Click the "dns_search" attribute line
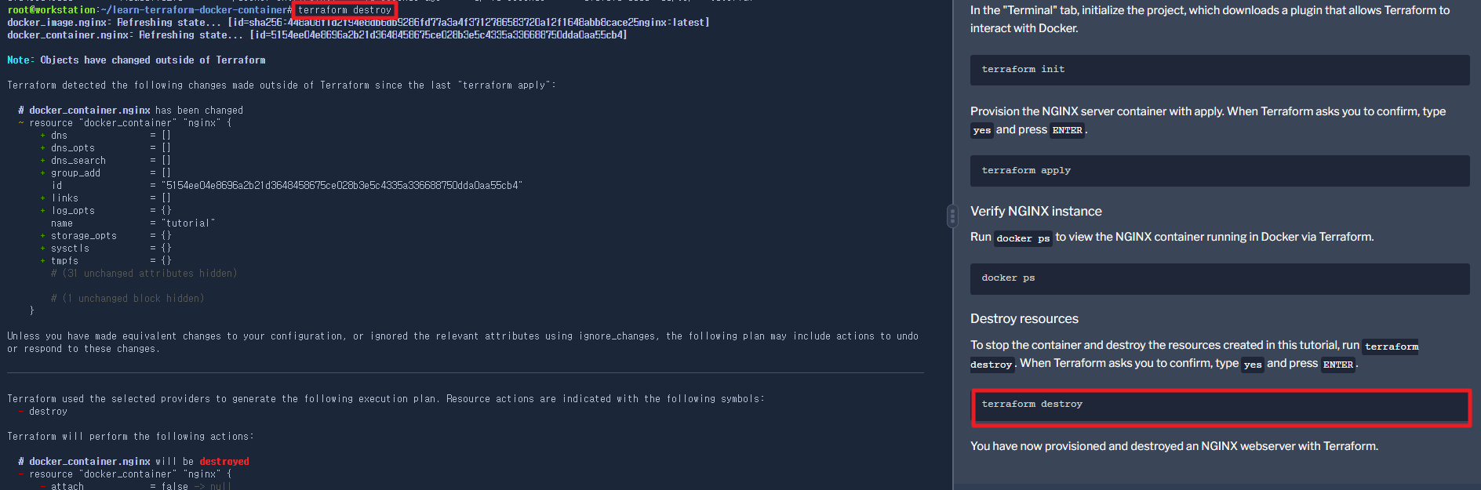The image size is (1481, 490). click(105, 161)
